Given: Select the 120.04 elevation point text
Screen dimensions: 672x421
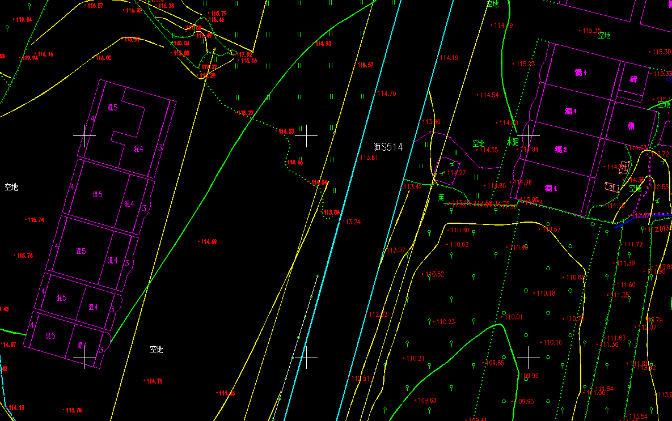Looking at the screenshot, I should click(181, 43).
